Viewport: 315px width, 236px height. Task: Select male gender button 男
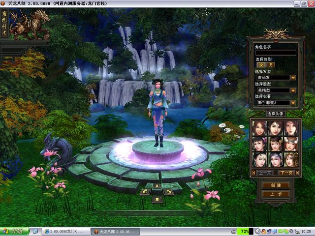coord(271,65)
